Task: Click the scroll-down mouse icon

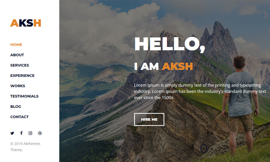Action: (x=204, y=148)
